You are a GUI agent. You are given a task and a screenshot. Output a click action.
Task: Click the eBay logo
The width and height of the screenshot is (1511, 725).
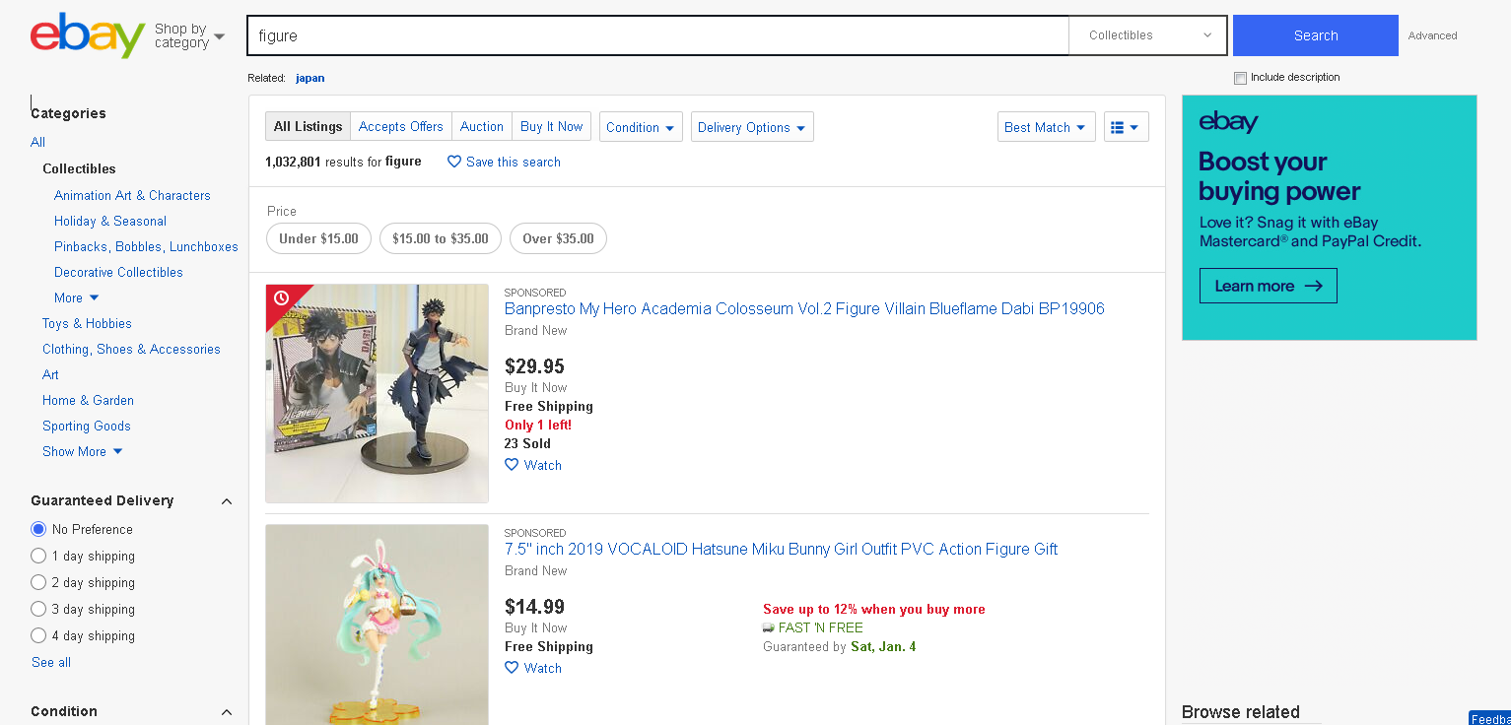88,35
